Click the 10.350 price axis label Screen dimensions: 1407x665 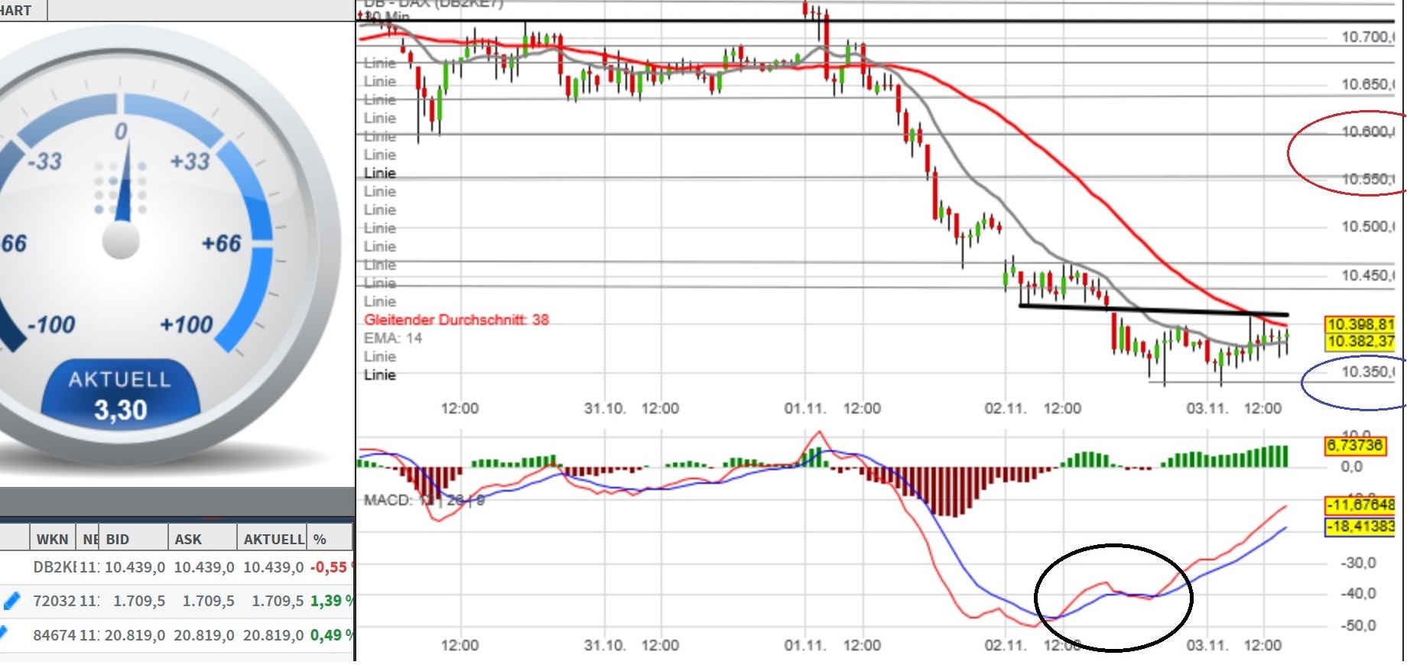(1368, 371)
